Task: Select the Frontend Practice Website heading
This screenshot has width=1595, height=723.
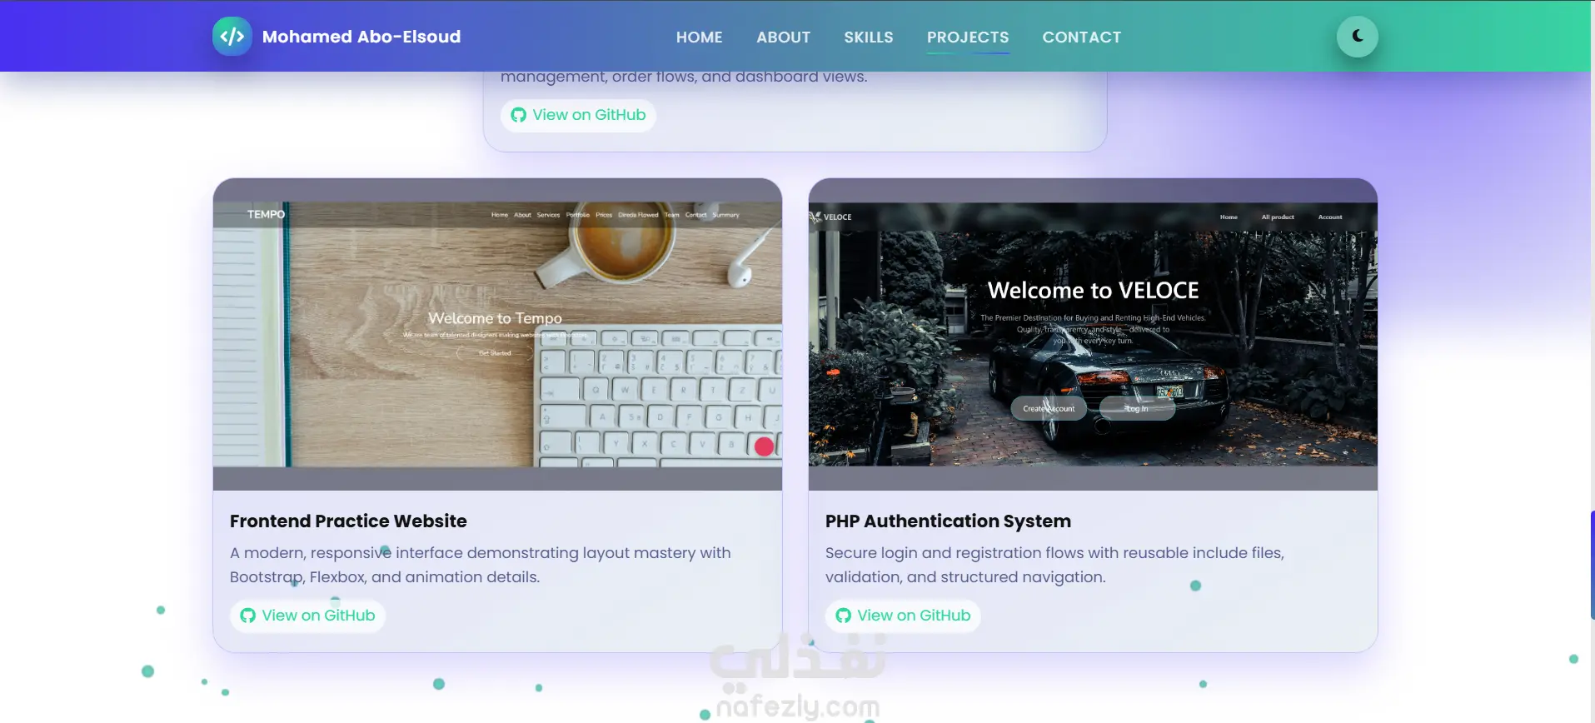Action: click(348, 521)
